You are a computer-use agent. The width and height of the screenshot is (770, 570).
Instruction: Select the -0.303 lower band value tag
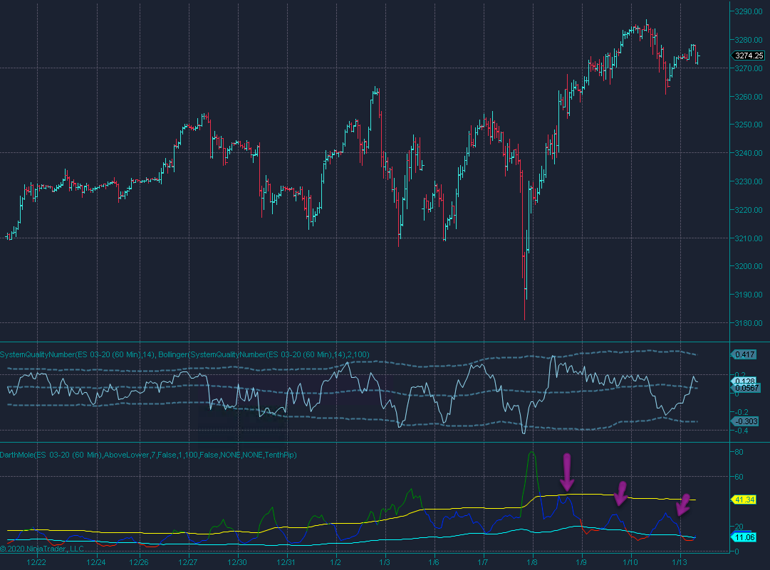[x=744, y=421]
